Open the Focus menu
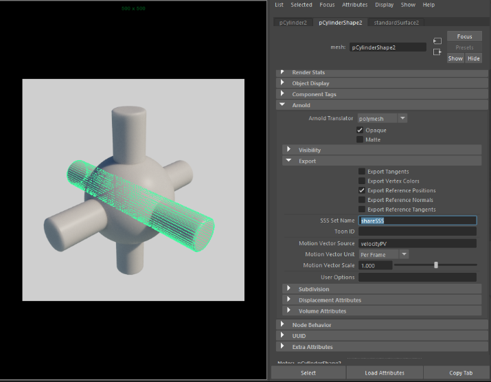The height and width of the screenshot is (382, 491). pos(327,5)
